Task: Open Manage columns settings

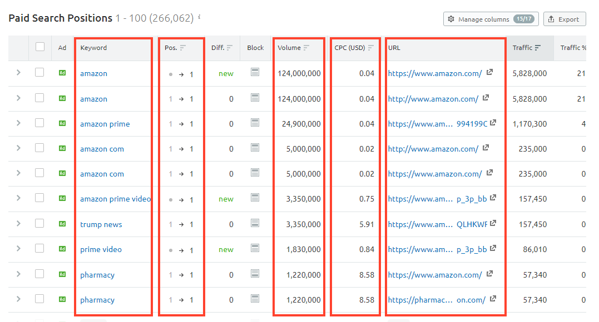Action: click(x=491, y=19)
